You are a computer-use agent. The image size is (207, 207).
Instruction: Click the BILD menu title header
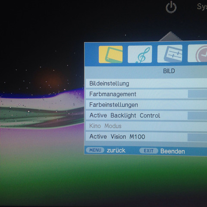point(169,71)
